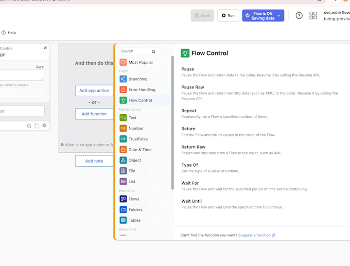This screenshot has height=266, width=350.
Task: Open the Flows element icon
Action: point(123,199)
